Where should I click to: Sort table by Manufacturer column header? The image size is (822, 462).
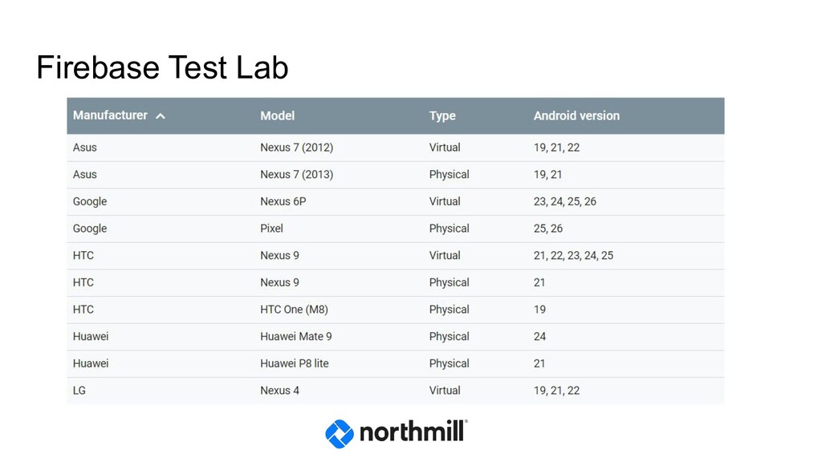tap(110, 115)
